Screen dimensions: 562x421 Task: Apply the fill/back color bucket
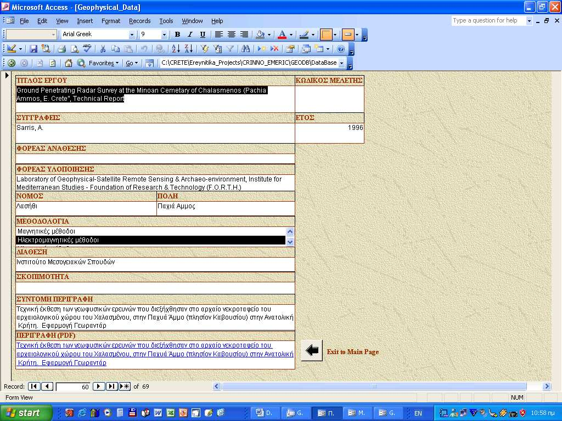pos(260,35)
